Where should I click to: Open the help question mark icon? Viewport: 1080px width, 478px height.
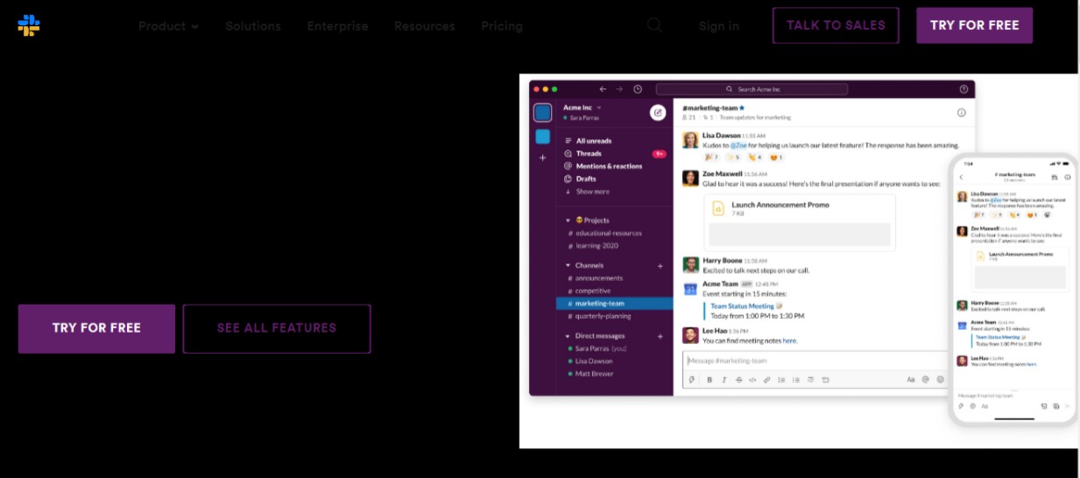[964, 89]
